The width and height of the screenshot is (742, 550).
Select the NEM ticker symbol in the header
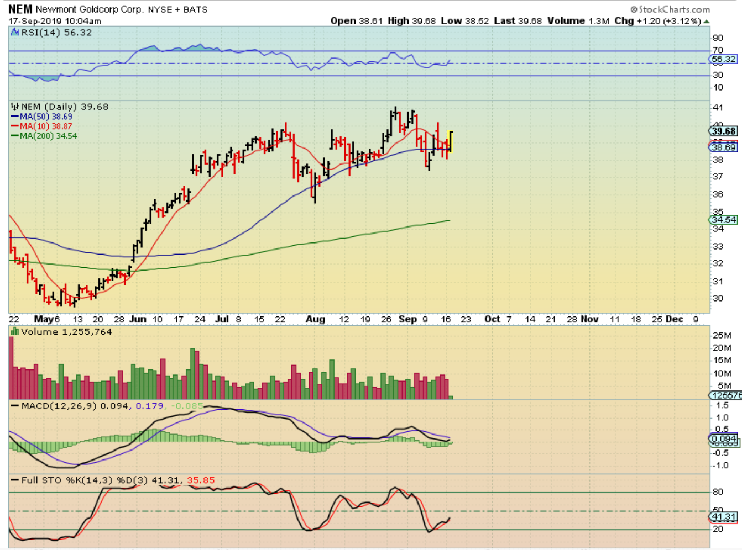coord(20,9)
